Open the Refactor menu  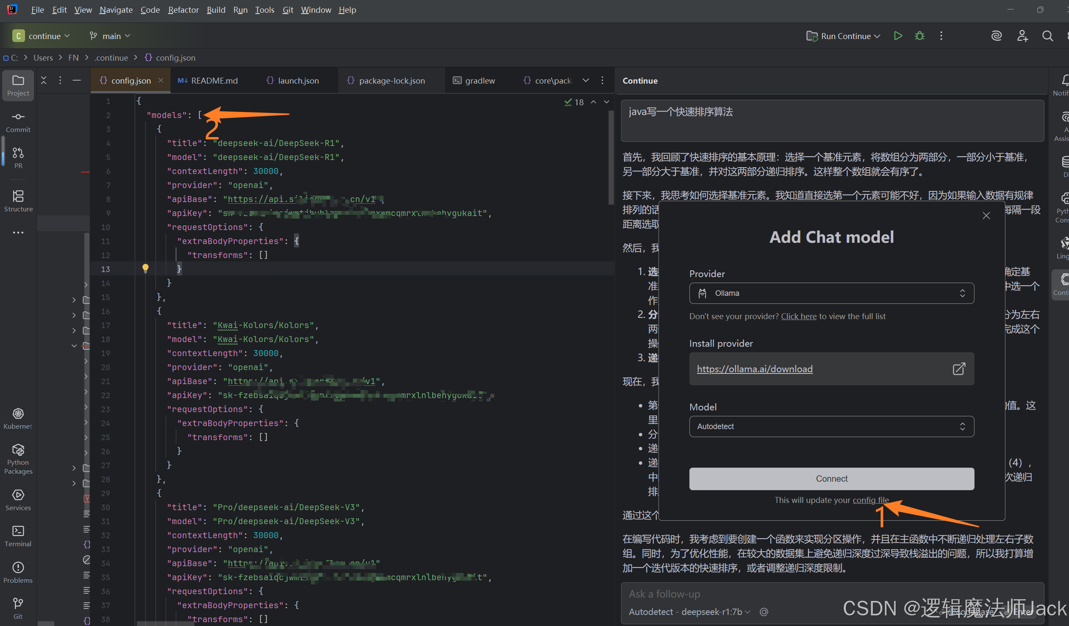point(183,10)
